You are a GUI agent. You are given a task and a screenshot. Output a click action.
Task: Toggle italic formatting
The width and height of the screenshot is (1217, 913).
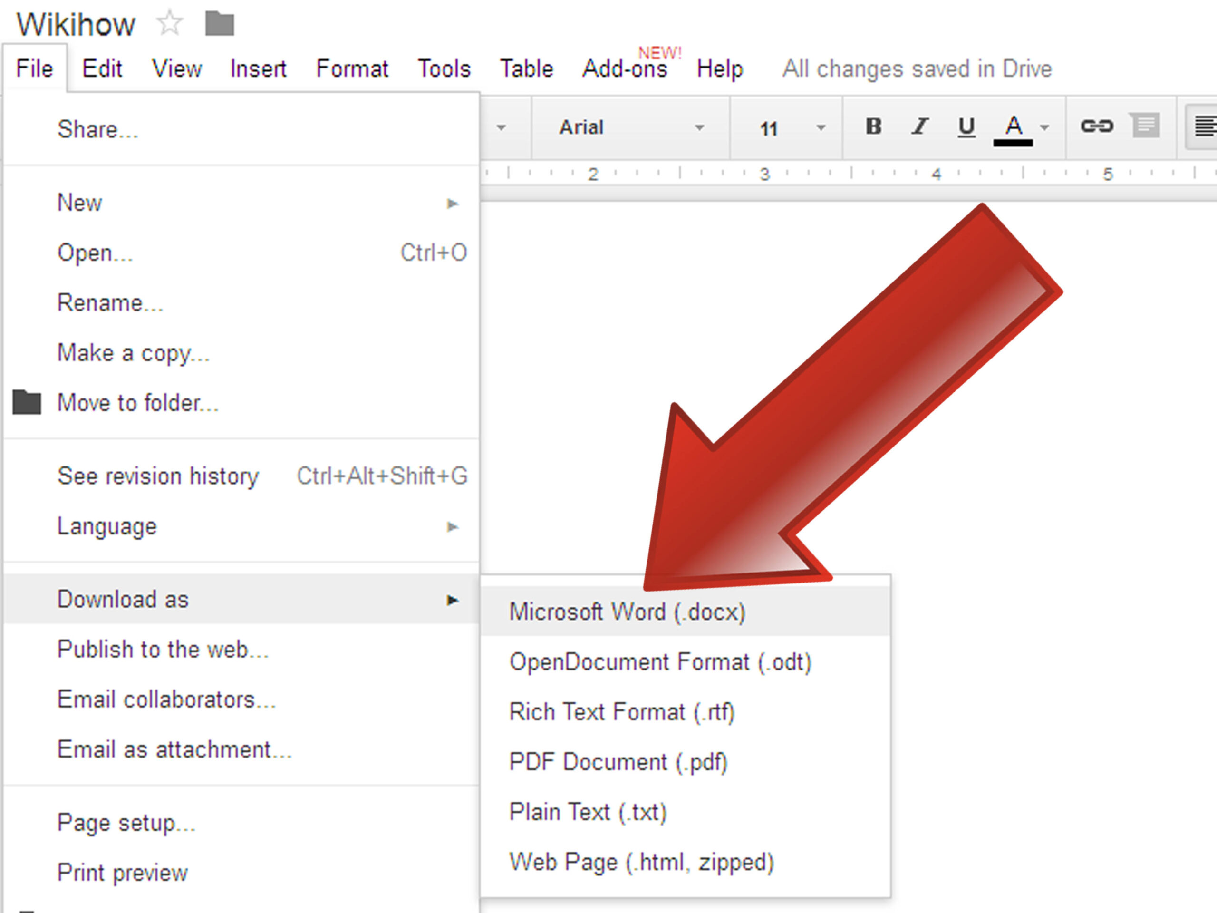tap(919, 127)
